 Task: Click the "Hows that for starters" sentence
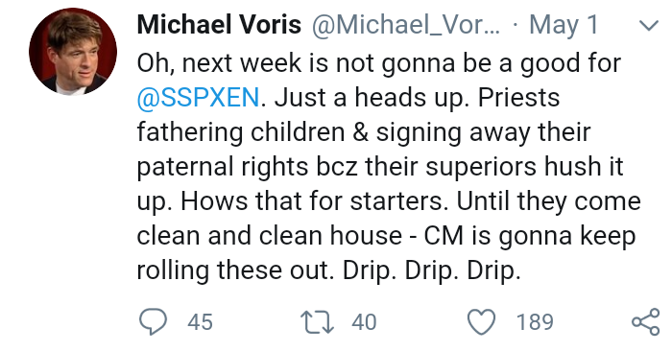pyautogui.click(x=314, y=201)
